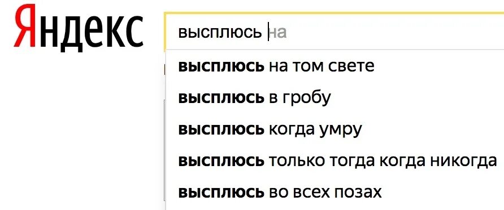Click the words когда умру
504x210 pixels.
315,130
